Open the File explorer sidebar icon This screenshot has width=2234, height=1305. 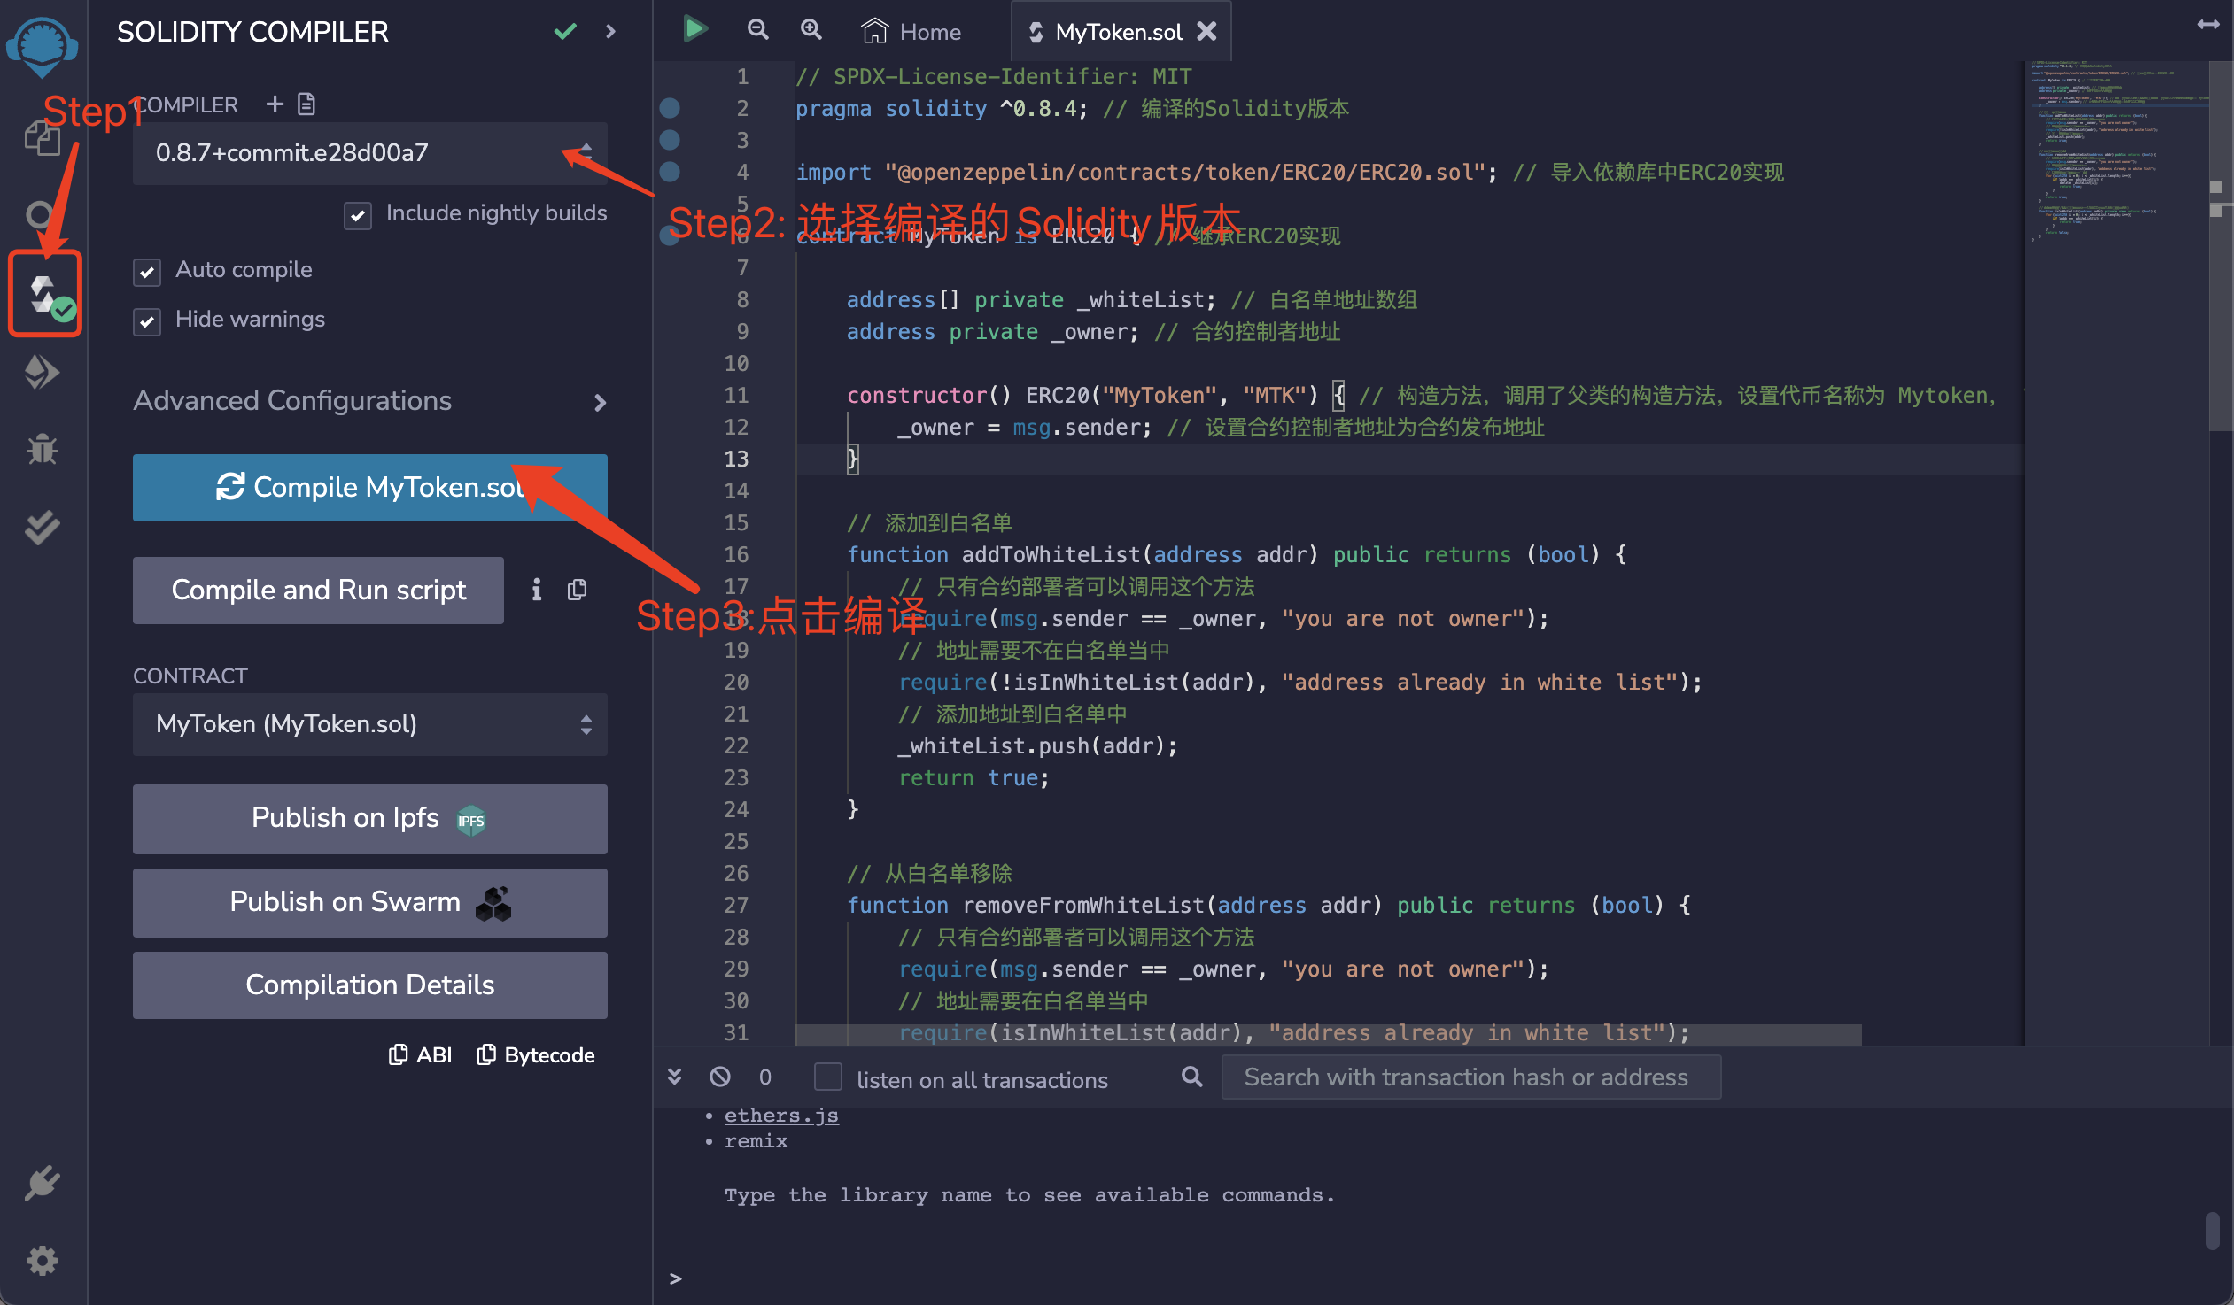(42, 138)
